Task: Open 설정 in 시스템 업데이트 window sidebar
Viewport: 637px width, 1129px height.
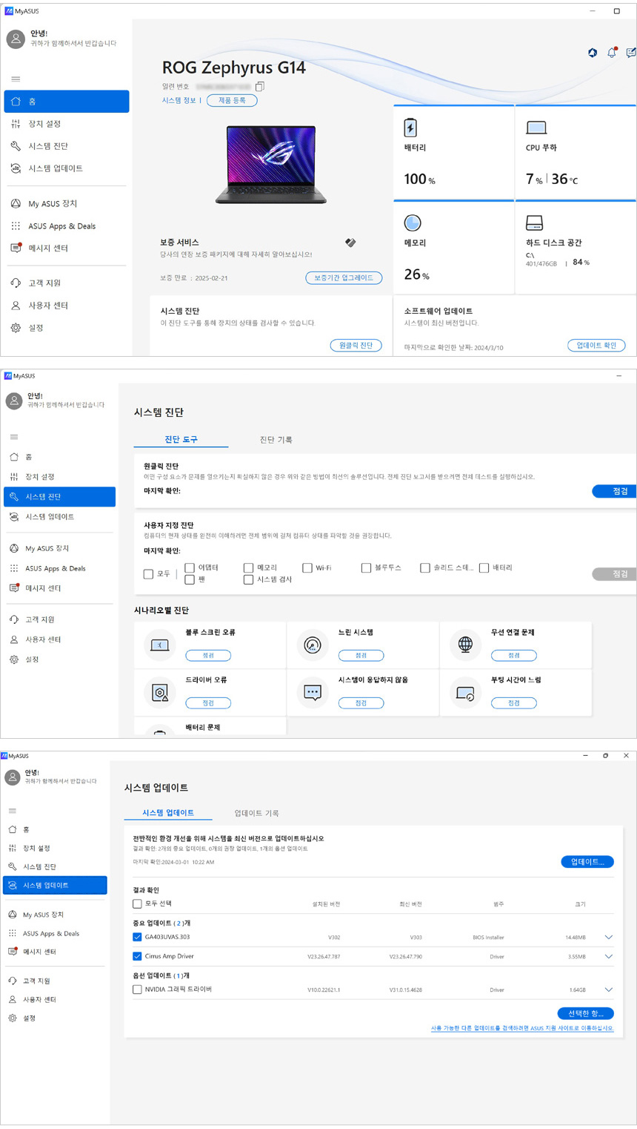Action: [x=56, y=1018]
